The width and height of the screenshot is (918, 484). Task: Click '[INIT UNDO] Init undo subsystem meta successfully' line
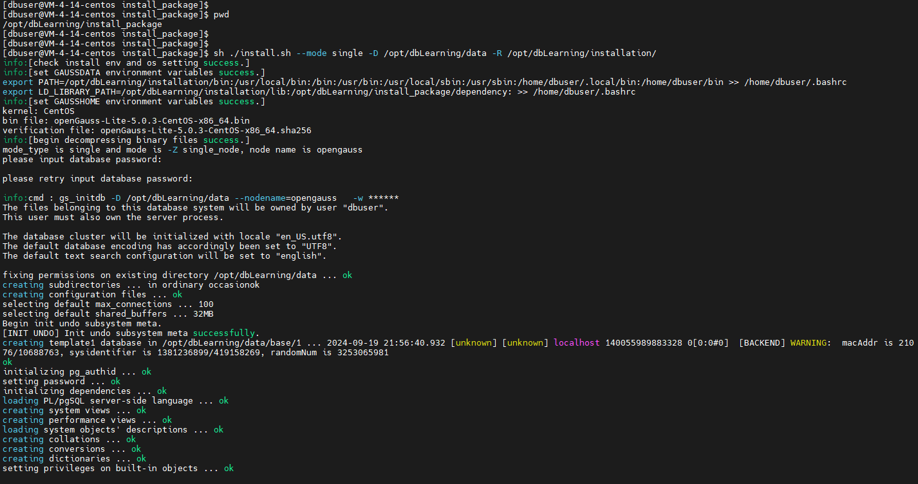(x=131, y=333)
